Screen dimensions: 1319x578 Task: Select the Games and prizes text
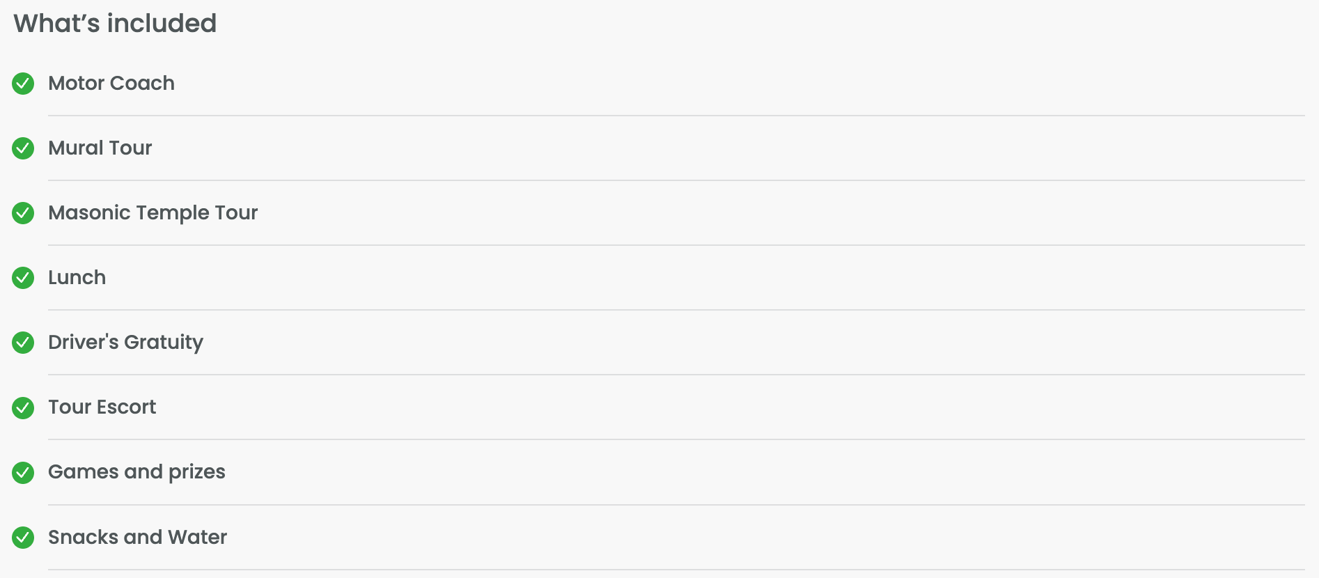[x=137, y=472]
